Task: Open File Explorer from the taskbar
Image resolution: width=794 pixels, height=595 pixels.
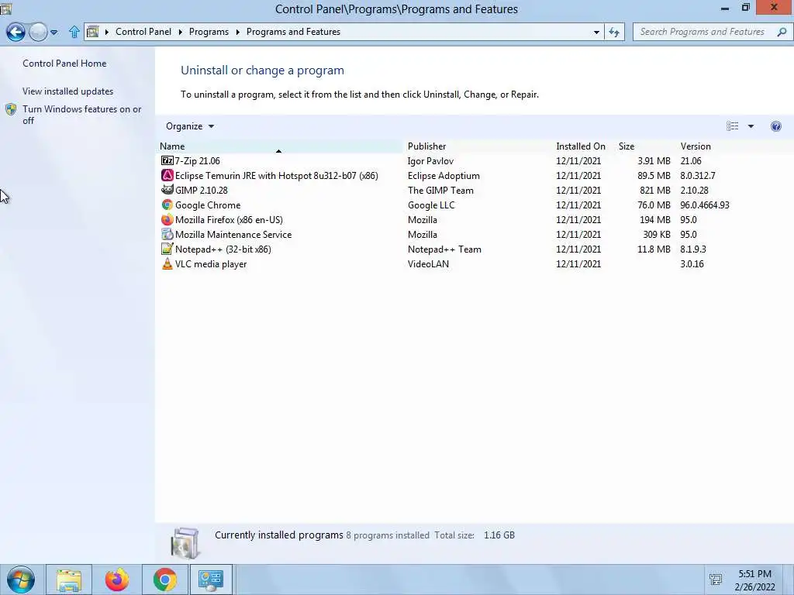Action: [69, 580]
